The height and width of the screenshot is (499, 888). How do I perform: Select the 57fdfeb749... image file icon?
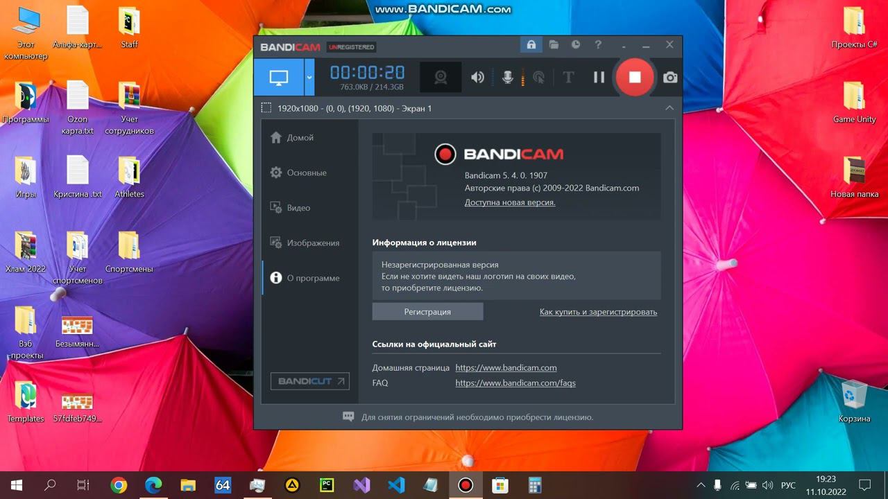coord(78,408)
